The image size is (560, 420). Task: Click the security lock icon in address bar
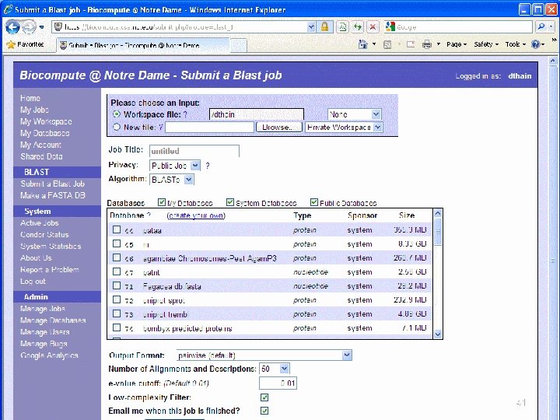click(x=324, y=27)
